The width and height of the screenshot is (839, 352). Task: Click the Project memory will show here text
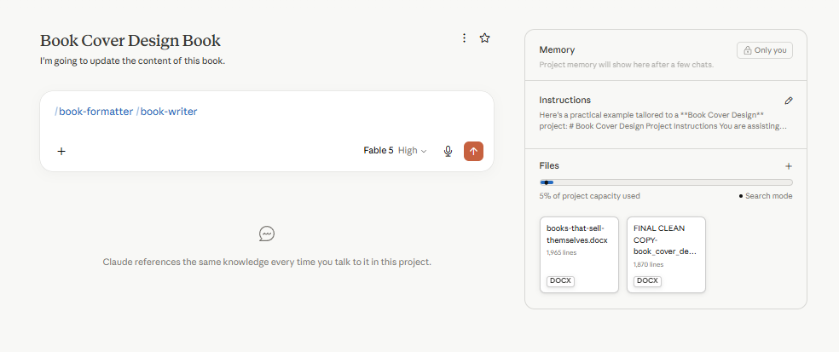pos(627,65)
